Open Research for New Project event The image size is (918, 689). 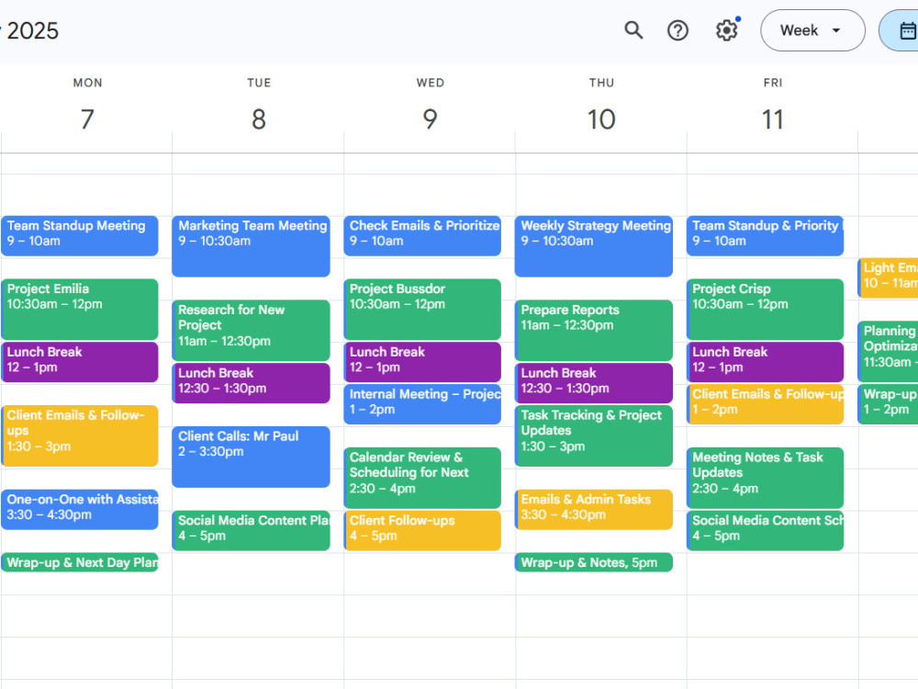tap(252, 331)
